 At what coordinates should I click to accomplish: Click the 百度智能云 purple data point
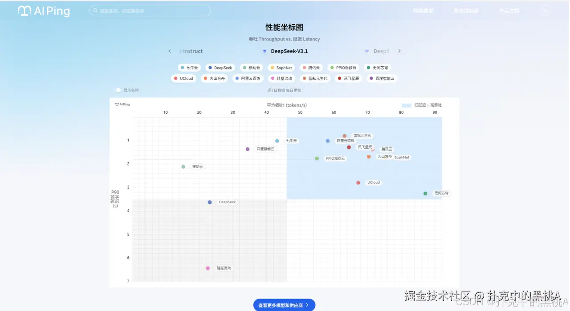248,149
